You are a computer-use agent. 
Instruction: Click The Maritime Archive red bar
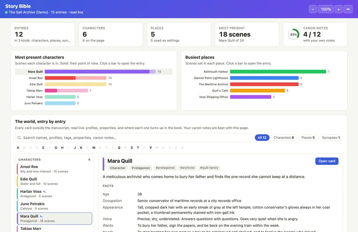coord(264,84)
